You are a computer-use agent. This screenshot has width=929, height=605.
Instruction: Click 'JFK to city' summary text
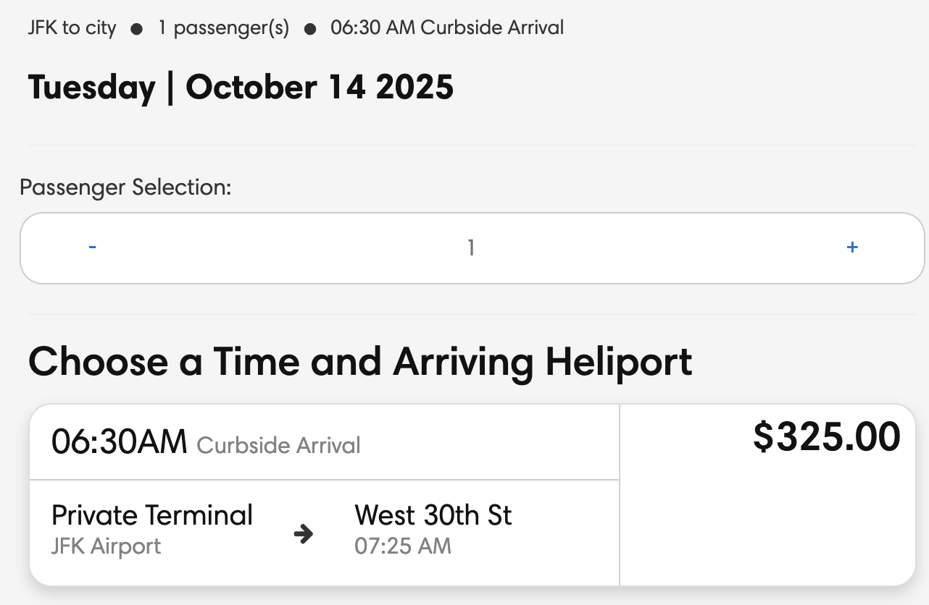[x=72, y=28]
